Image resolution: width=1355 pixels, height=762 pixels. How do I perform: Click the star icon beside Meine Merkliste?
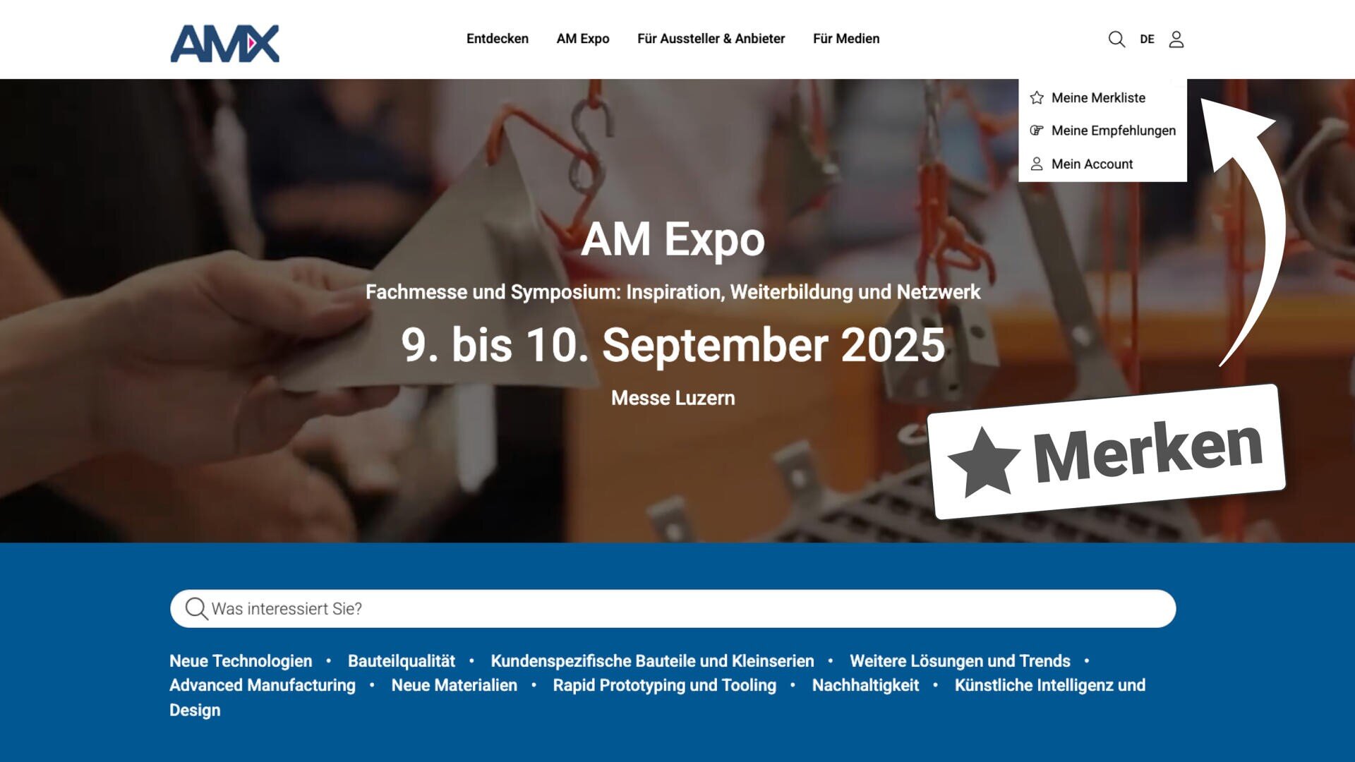1036,98
